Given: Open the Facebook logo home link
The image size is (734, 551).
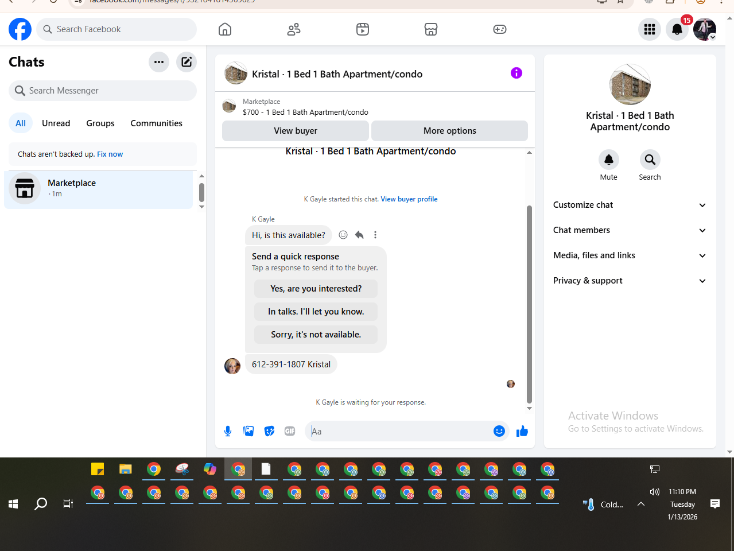Looking at the screenshot, I should pos(20,29).
